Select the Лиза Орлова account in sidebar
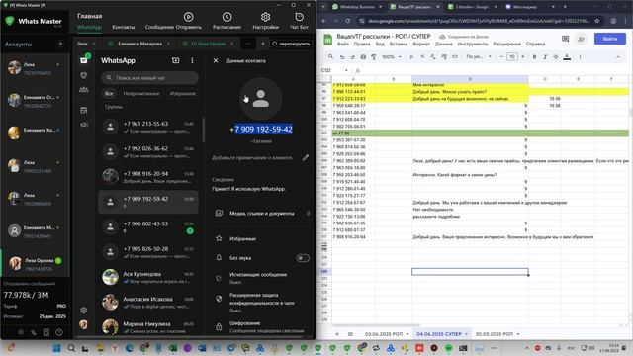Viewport: 633px width, 356px height. (x=36, y=264)
